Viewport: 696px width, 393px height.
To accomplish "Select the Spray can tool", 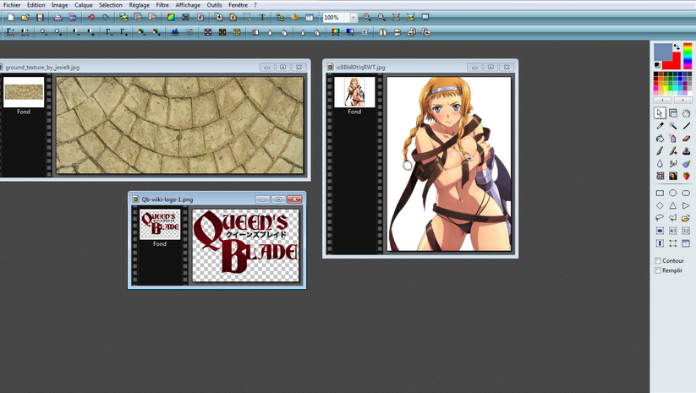I will point(673,139).
